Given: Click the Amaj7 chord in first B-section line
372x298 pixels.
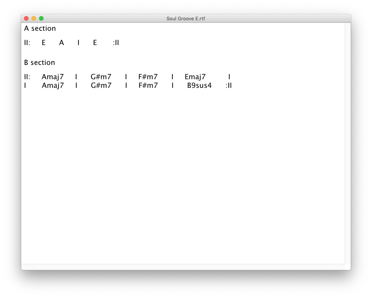Looking at the screenshot, I should point(53,77).
